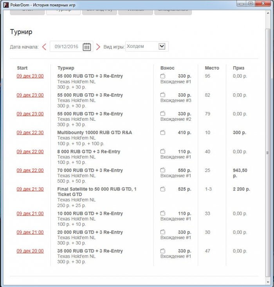Select '20 000 RUB GTD + 3 Re-Entry' name
Viewport: 274px width, 287px height.
point(90,232)
